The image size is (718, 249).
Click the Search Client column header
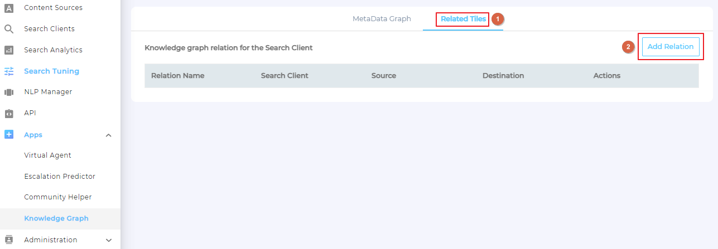[x=285, y=76]
